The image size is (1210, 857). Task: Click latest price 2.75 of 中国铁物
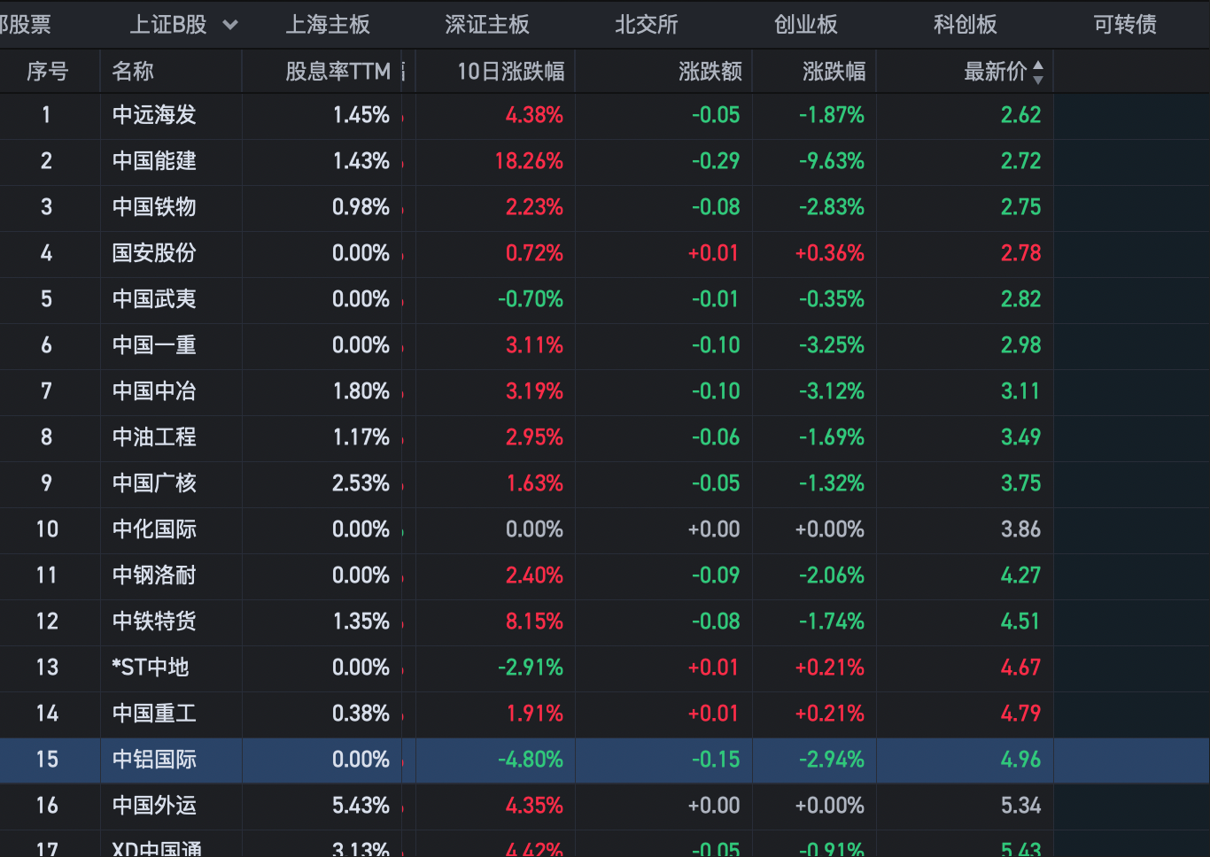click(x=1020, y=207)
